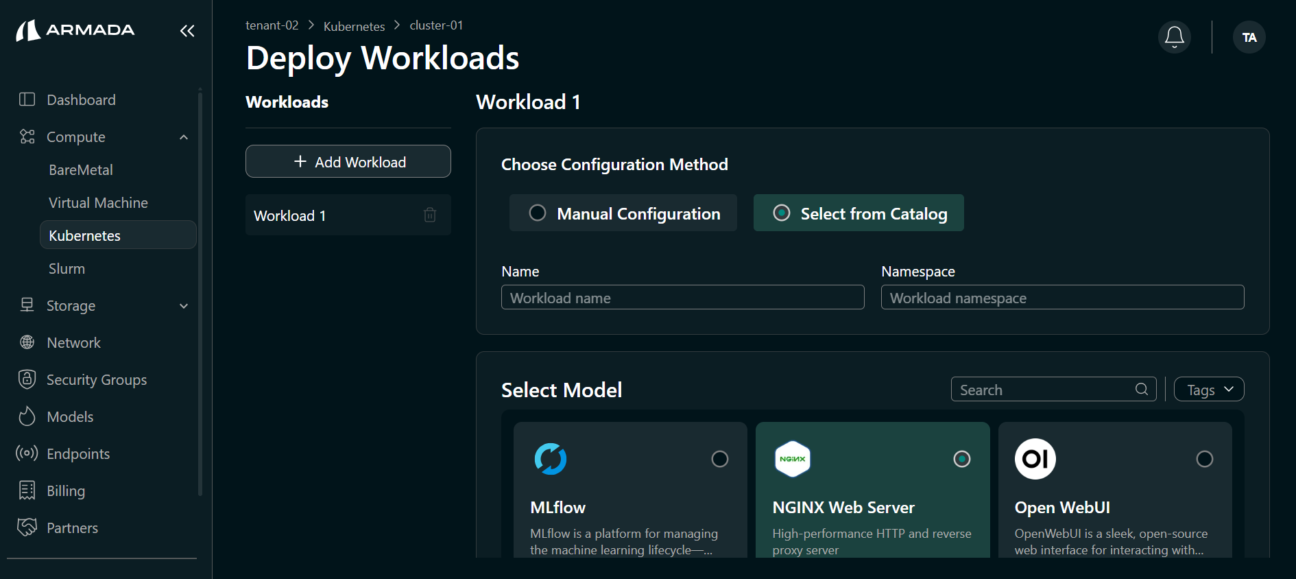1296x579 pixels.
Task: Click the plus icon in Add Workload
Action: (x=300, y=161)
